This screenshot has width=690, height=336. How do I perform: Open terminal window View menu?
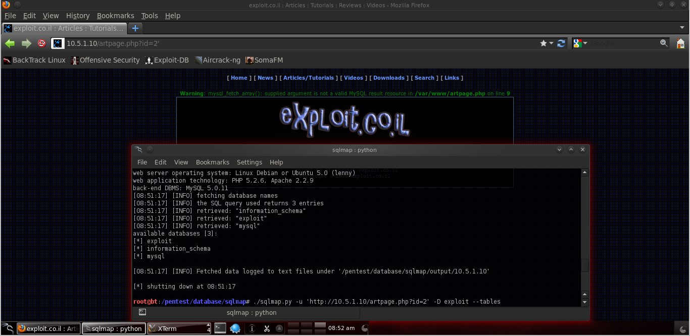(x=181, y=162)
